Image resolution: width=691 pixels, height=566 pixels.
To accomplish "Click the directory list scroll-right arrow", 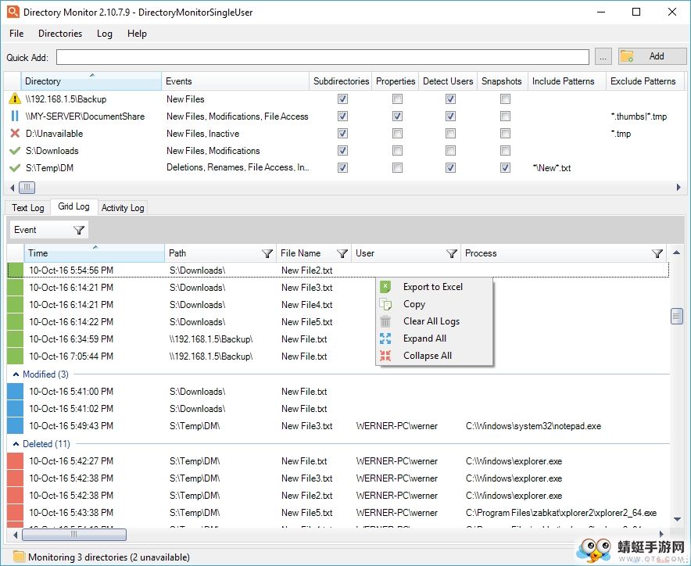I will tap(678, 188).
